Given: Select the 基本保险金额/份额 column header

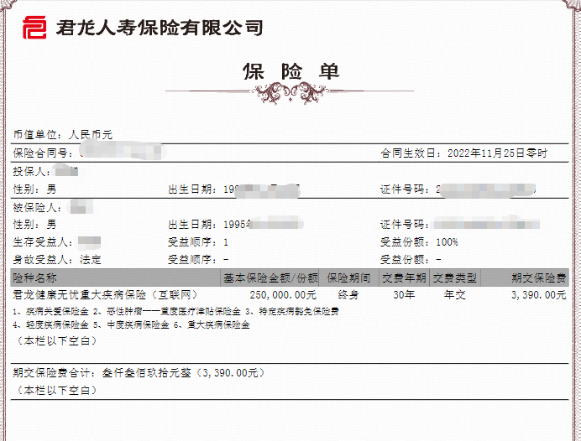Looking at the screenshot, I should 270,278.
